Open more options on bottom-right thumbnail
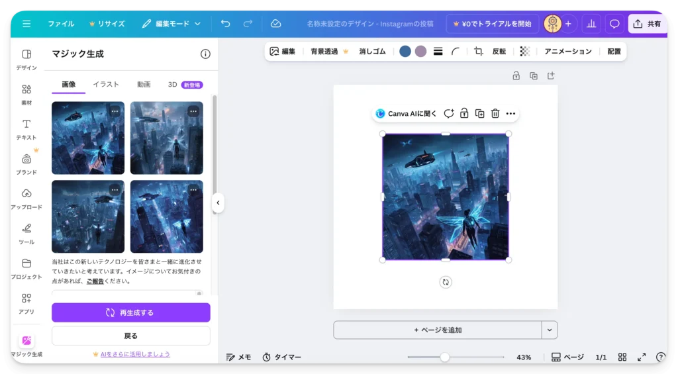Screen dimensions: 678x374 coord(193,190)
